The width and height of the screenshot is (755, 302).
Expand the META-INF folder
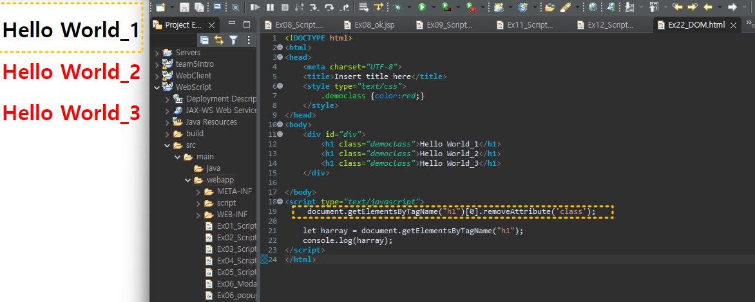point(198,191)
